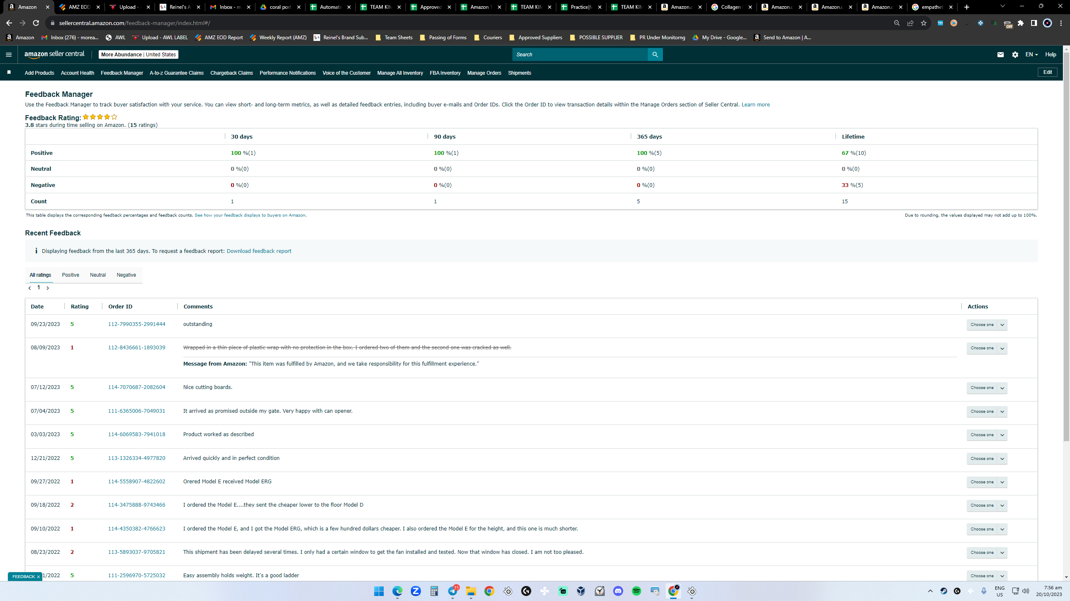Open A-to-z Guarantee Claims
The width and height of the screenshot is (1070, 601).
[176, 73]
